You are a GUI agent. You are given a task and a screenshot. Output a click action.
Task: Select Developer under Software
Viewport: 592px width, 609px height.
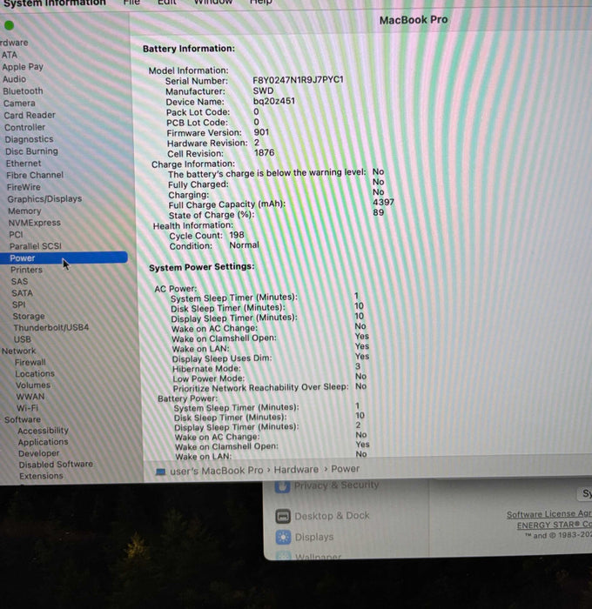(39, 453)
